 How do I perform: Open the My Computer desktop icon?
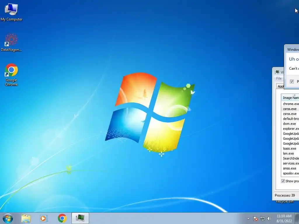tap(11, 12)
